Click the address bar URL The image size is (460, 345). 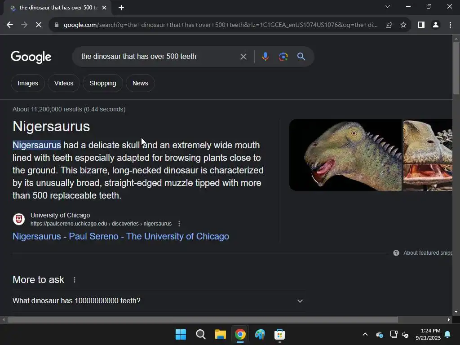[x=220, y=25]
